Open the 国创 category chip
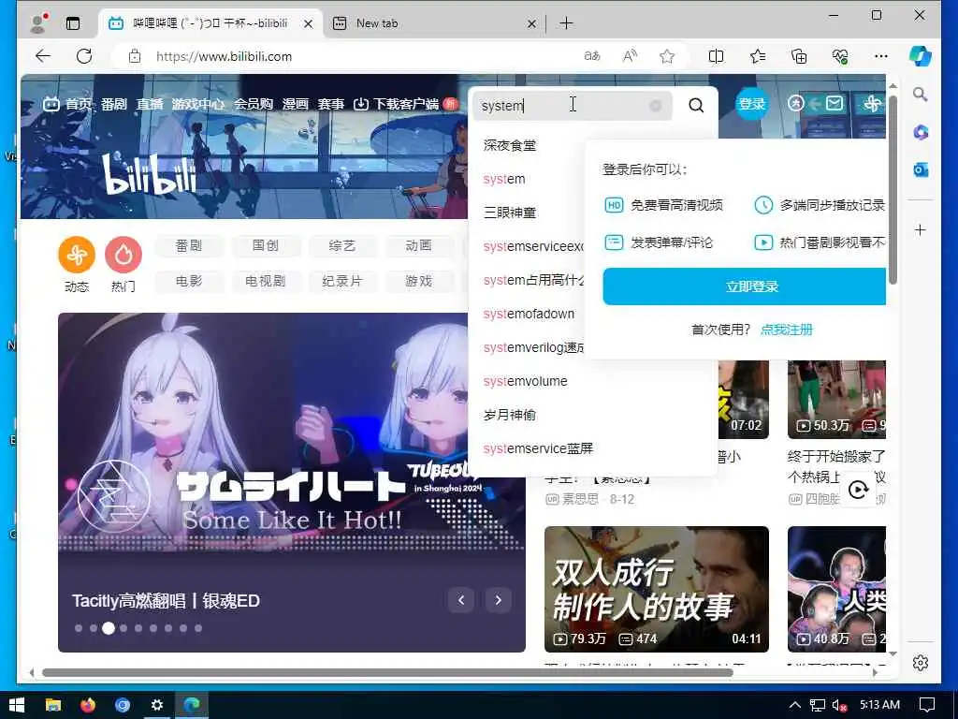Image resolution: width=958 pixels, height=719 pixels. pyautogui.click(x=265, y=246)
